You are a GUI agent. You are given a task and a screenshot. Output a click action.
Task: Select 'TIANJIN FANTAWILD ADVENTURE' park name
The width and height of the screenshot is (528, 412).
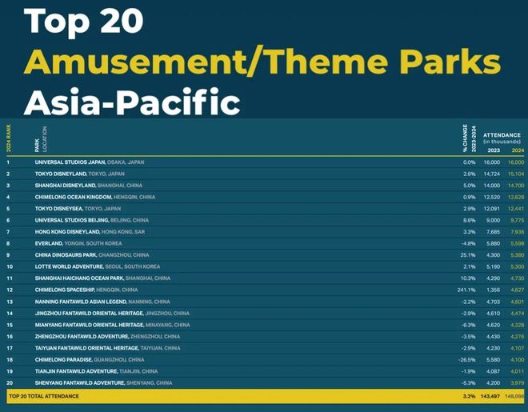coord(77,371)
